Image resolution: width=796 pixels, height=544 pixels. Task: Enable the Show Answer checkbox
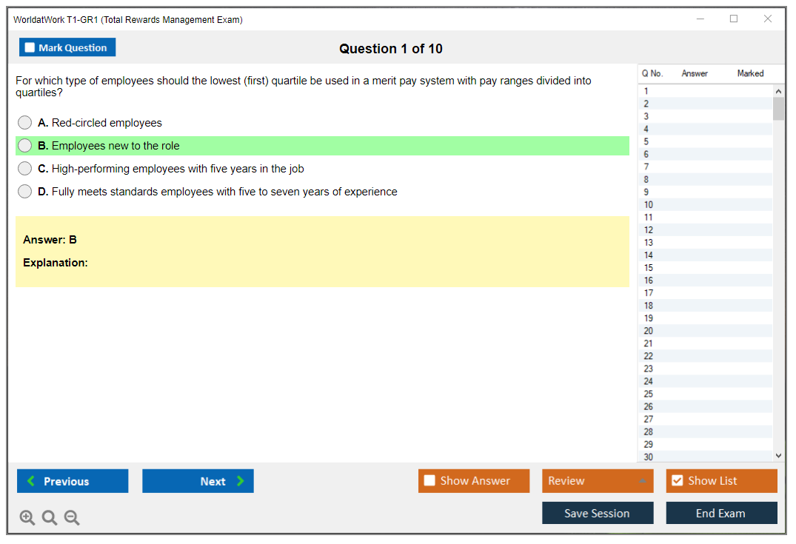tap(429, 481)
